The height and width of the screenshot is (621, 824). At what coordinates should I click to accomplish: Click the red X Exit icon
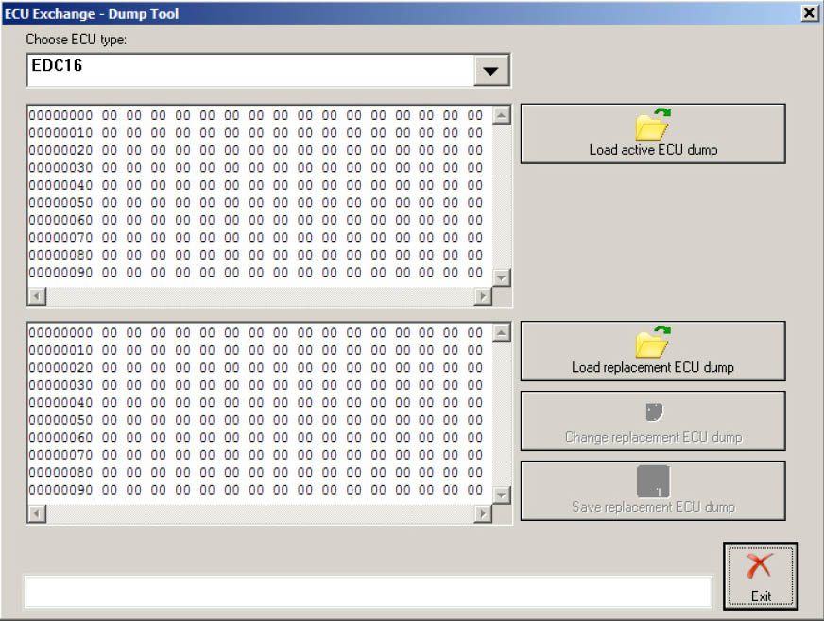pos(761,567)
